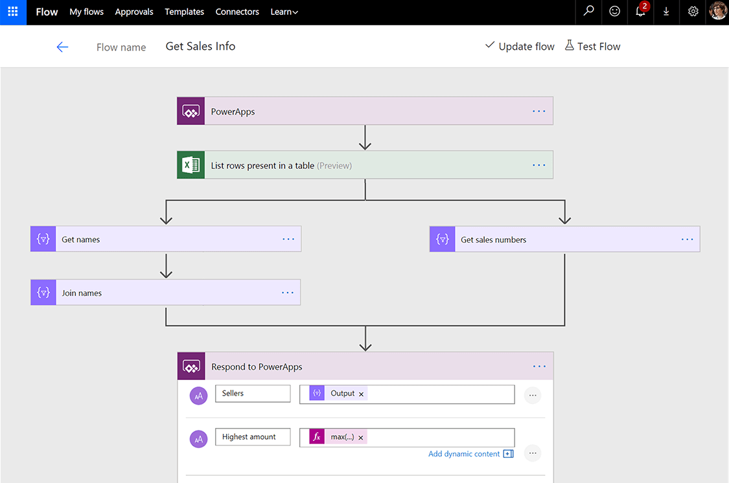Open the Highest amount row options ellipsis
The image size is (729, 483).
pos(533,453)
